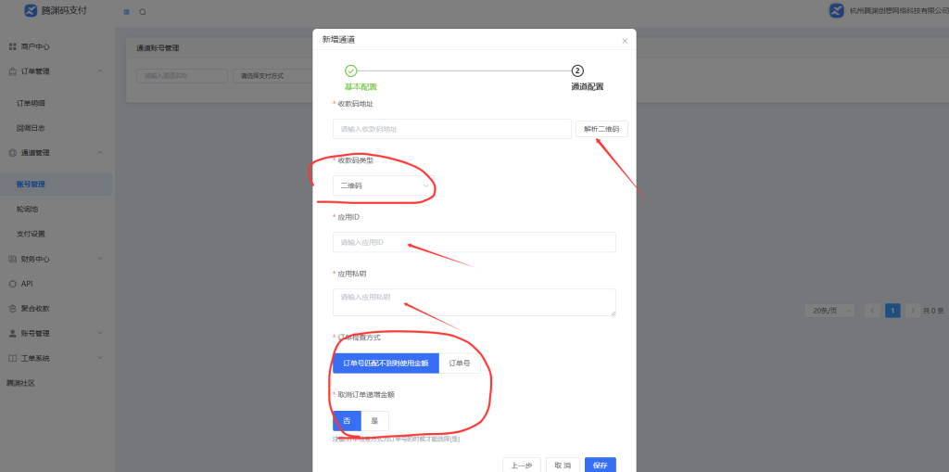
Task: Click the 账号管理 person icon
Action: (12, 333)
